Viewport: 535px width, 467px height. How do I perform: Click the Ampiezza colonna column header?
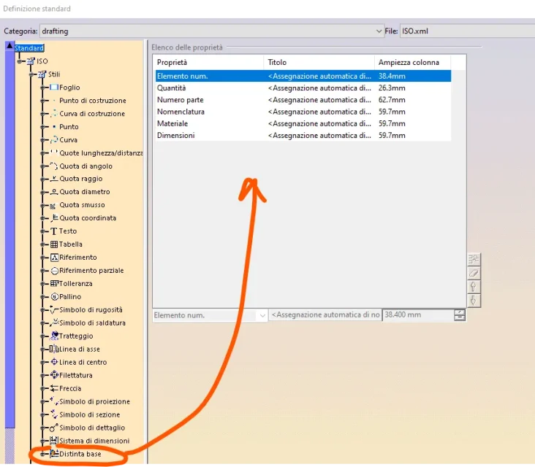[411, 62]
